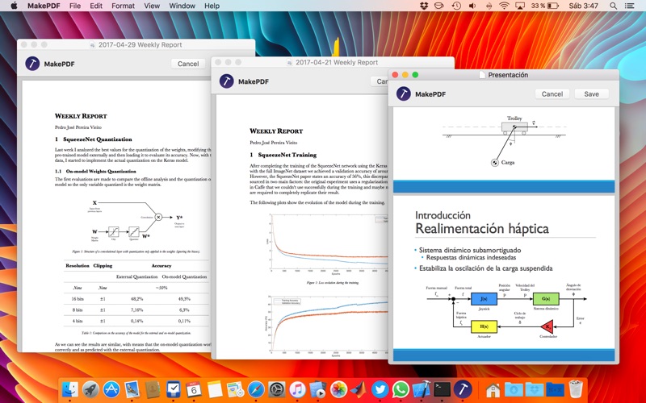Click the MakePDF hammer icon in dock
This screenshot has width=646, height=403.
[464, 389]
